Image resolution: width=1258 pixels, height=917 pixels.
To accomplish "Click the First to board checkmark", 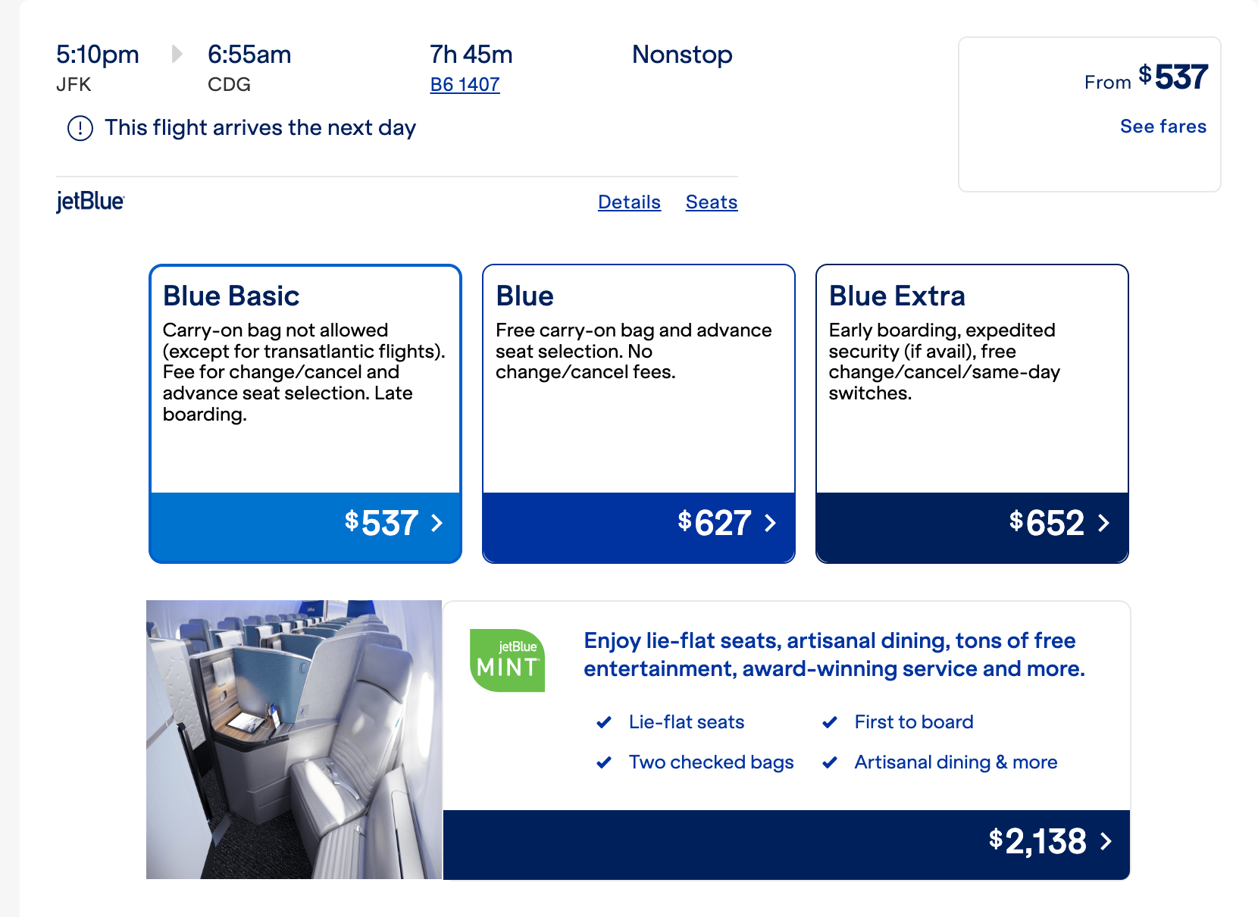I will click(830, 722).
